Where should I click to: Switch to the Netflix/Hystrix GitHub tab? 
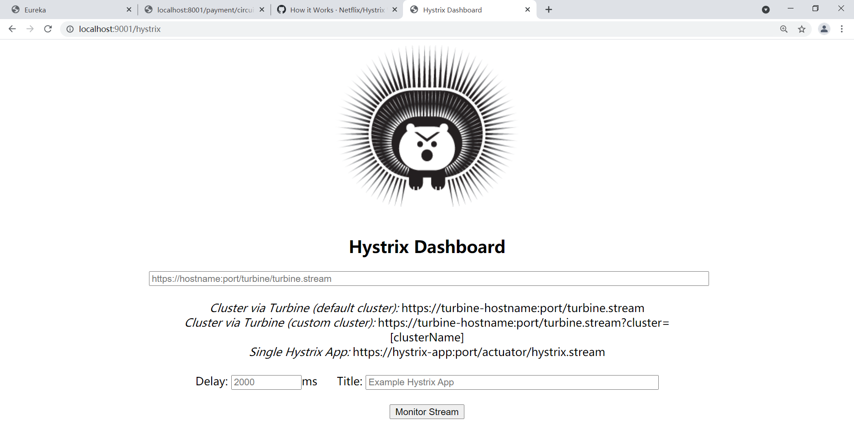[337, 10]
